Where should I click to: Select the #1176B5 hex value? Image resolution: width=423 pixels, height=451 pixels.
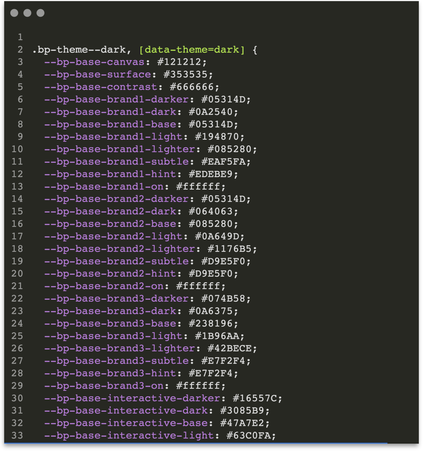point(229,249)
